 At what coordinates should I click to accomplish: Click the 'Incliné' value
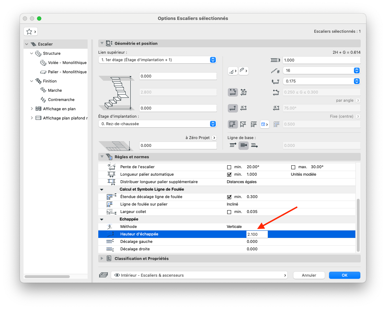(233, 204)
